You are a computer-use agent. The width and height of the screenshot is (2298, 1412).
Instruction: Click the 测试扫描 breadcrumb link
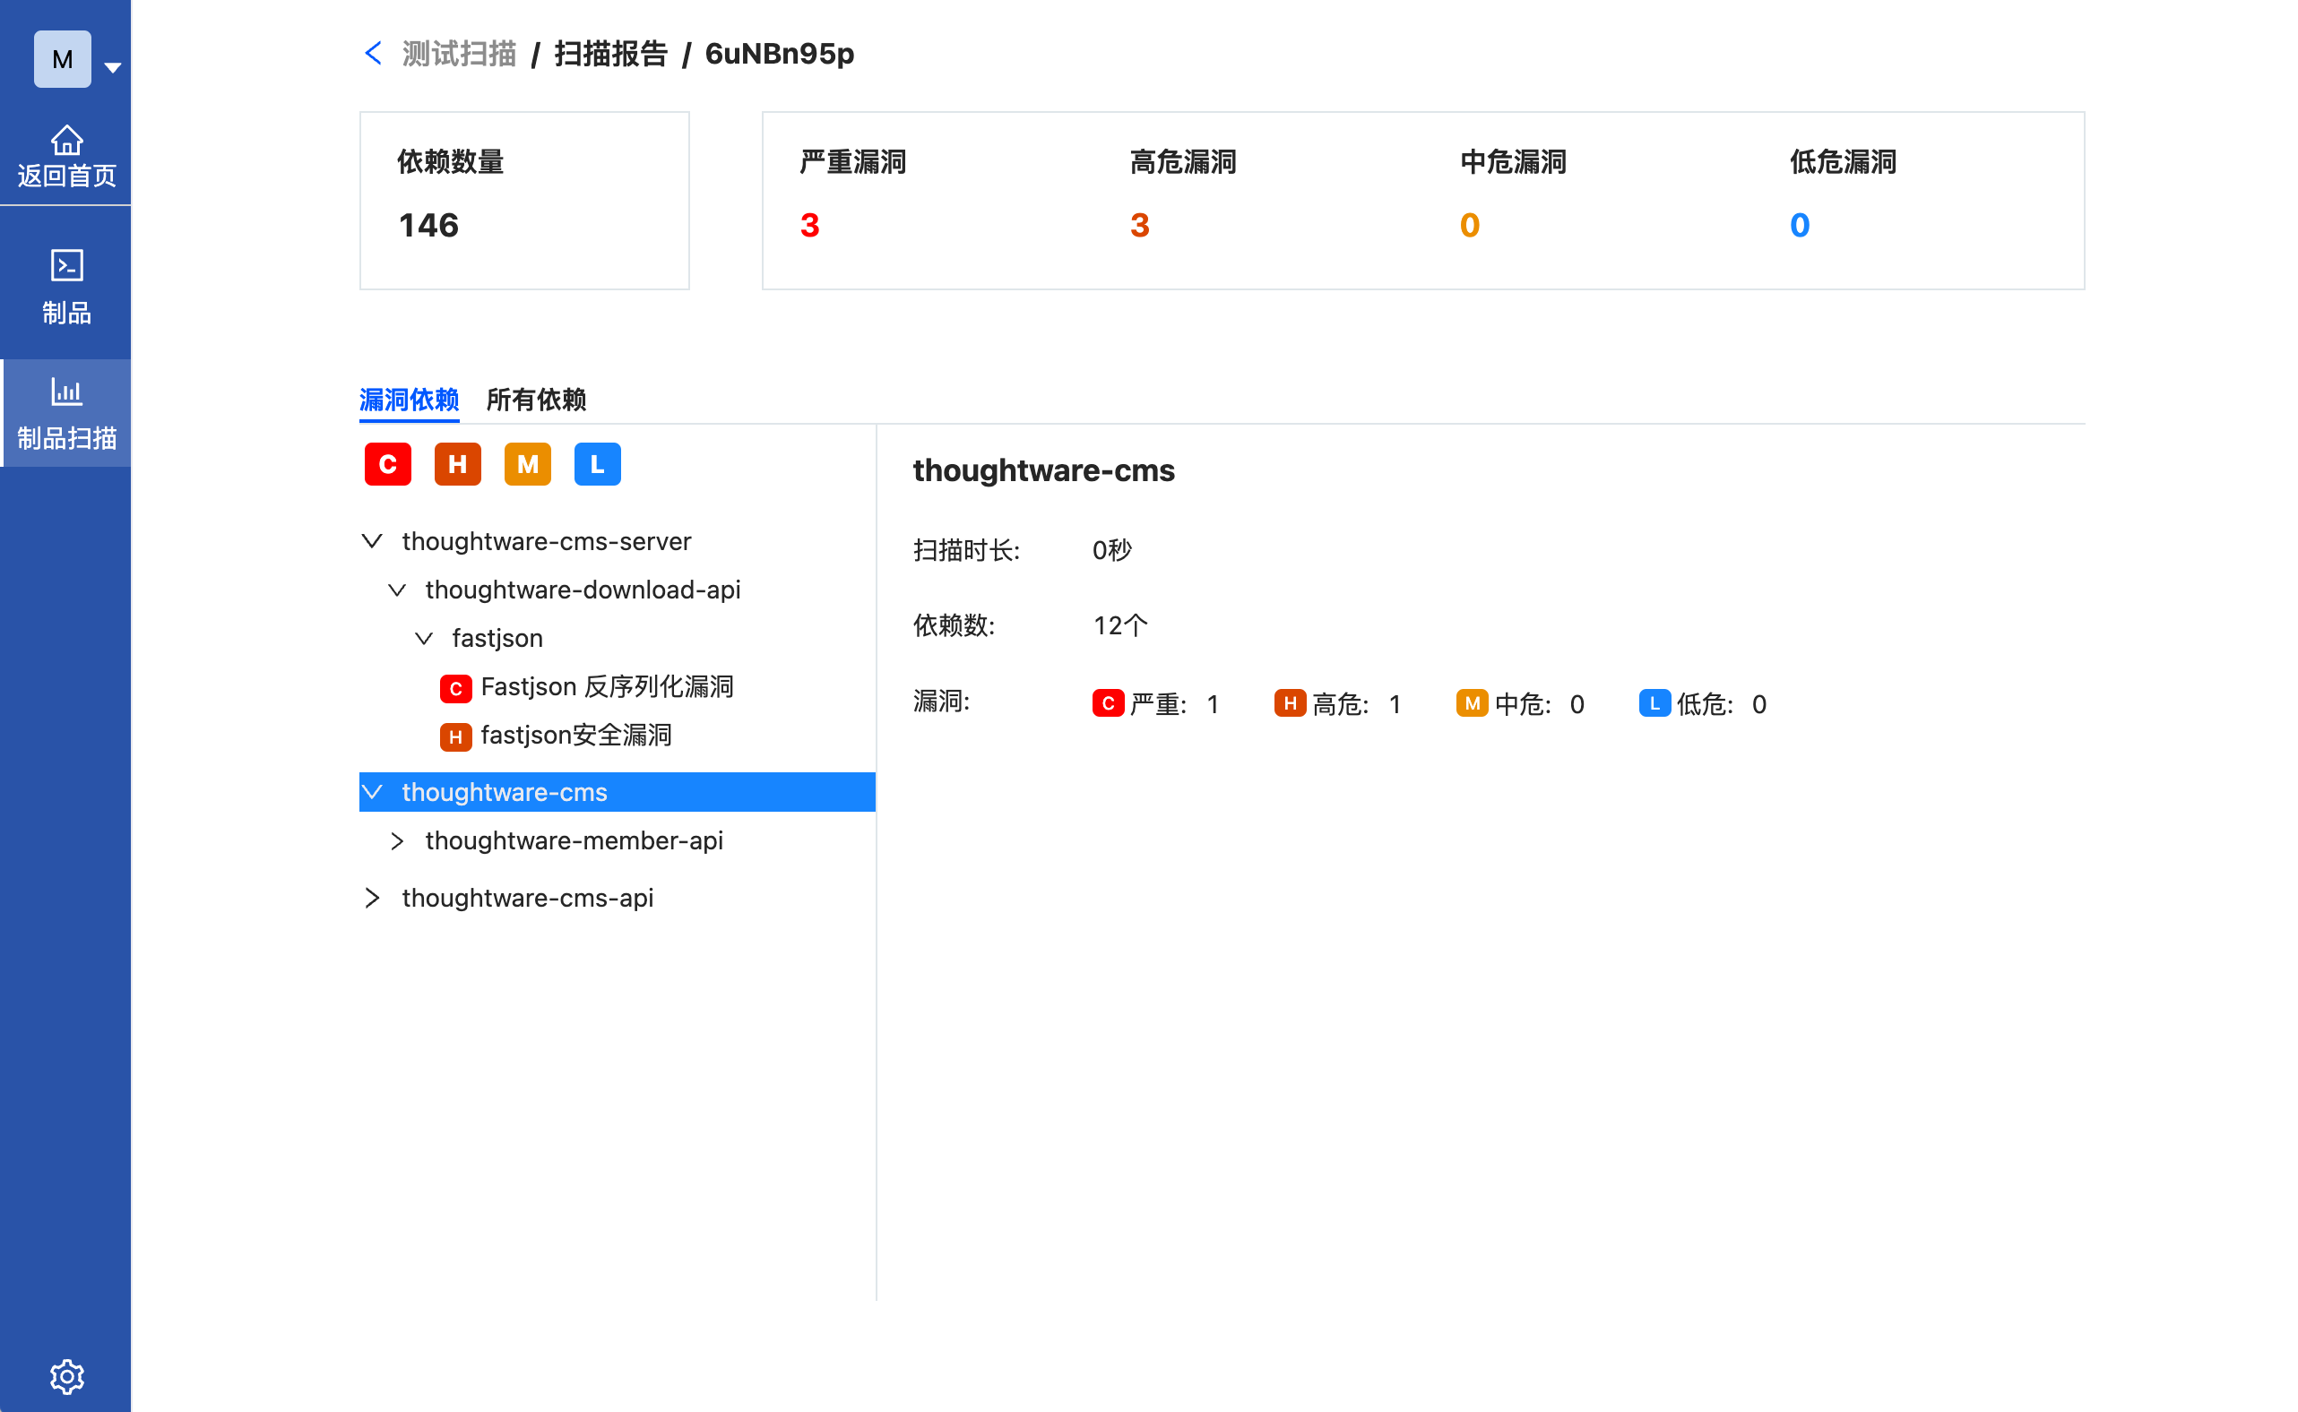click(x=459, y=53)
